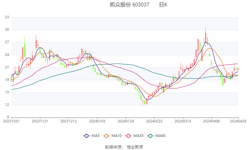
Task: Toggle the MA30 legend series
Action: tap(134, 136)
